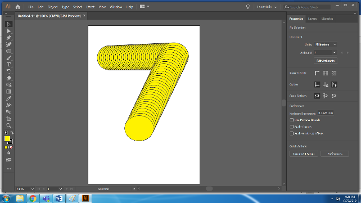Enable Scale Corners checkbox
361x203 pixels.
pos(292,127)
